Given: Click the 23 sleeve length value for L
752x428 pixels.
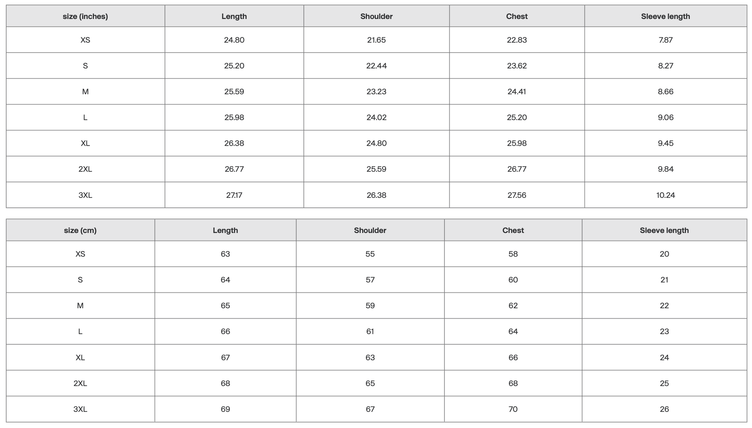Looking at the screenshot, I should tap(664, 331).
